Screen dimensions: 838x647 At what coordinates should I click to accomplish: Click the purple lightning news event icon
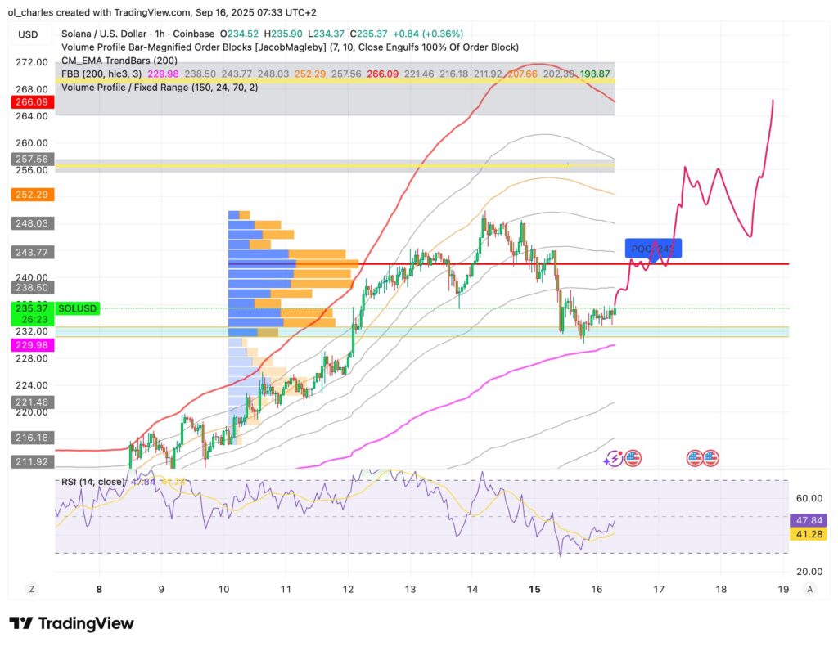click(x=614, y=459)
